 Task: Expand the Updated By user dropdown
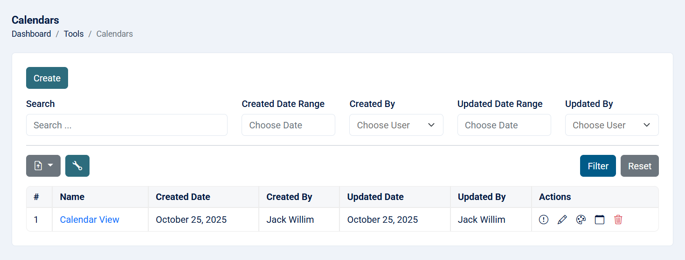pyautogui.click(x=611, y=125)
